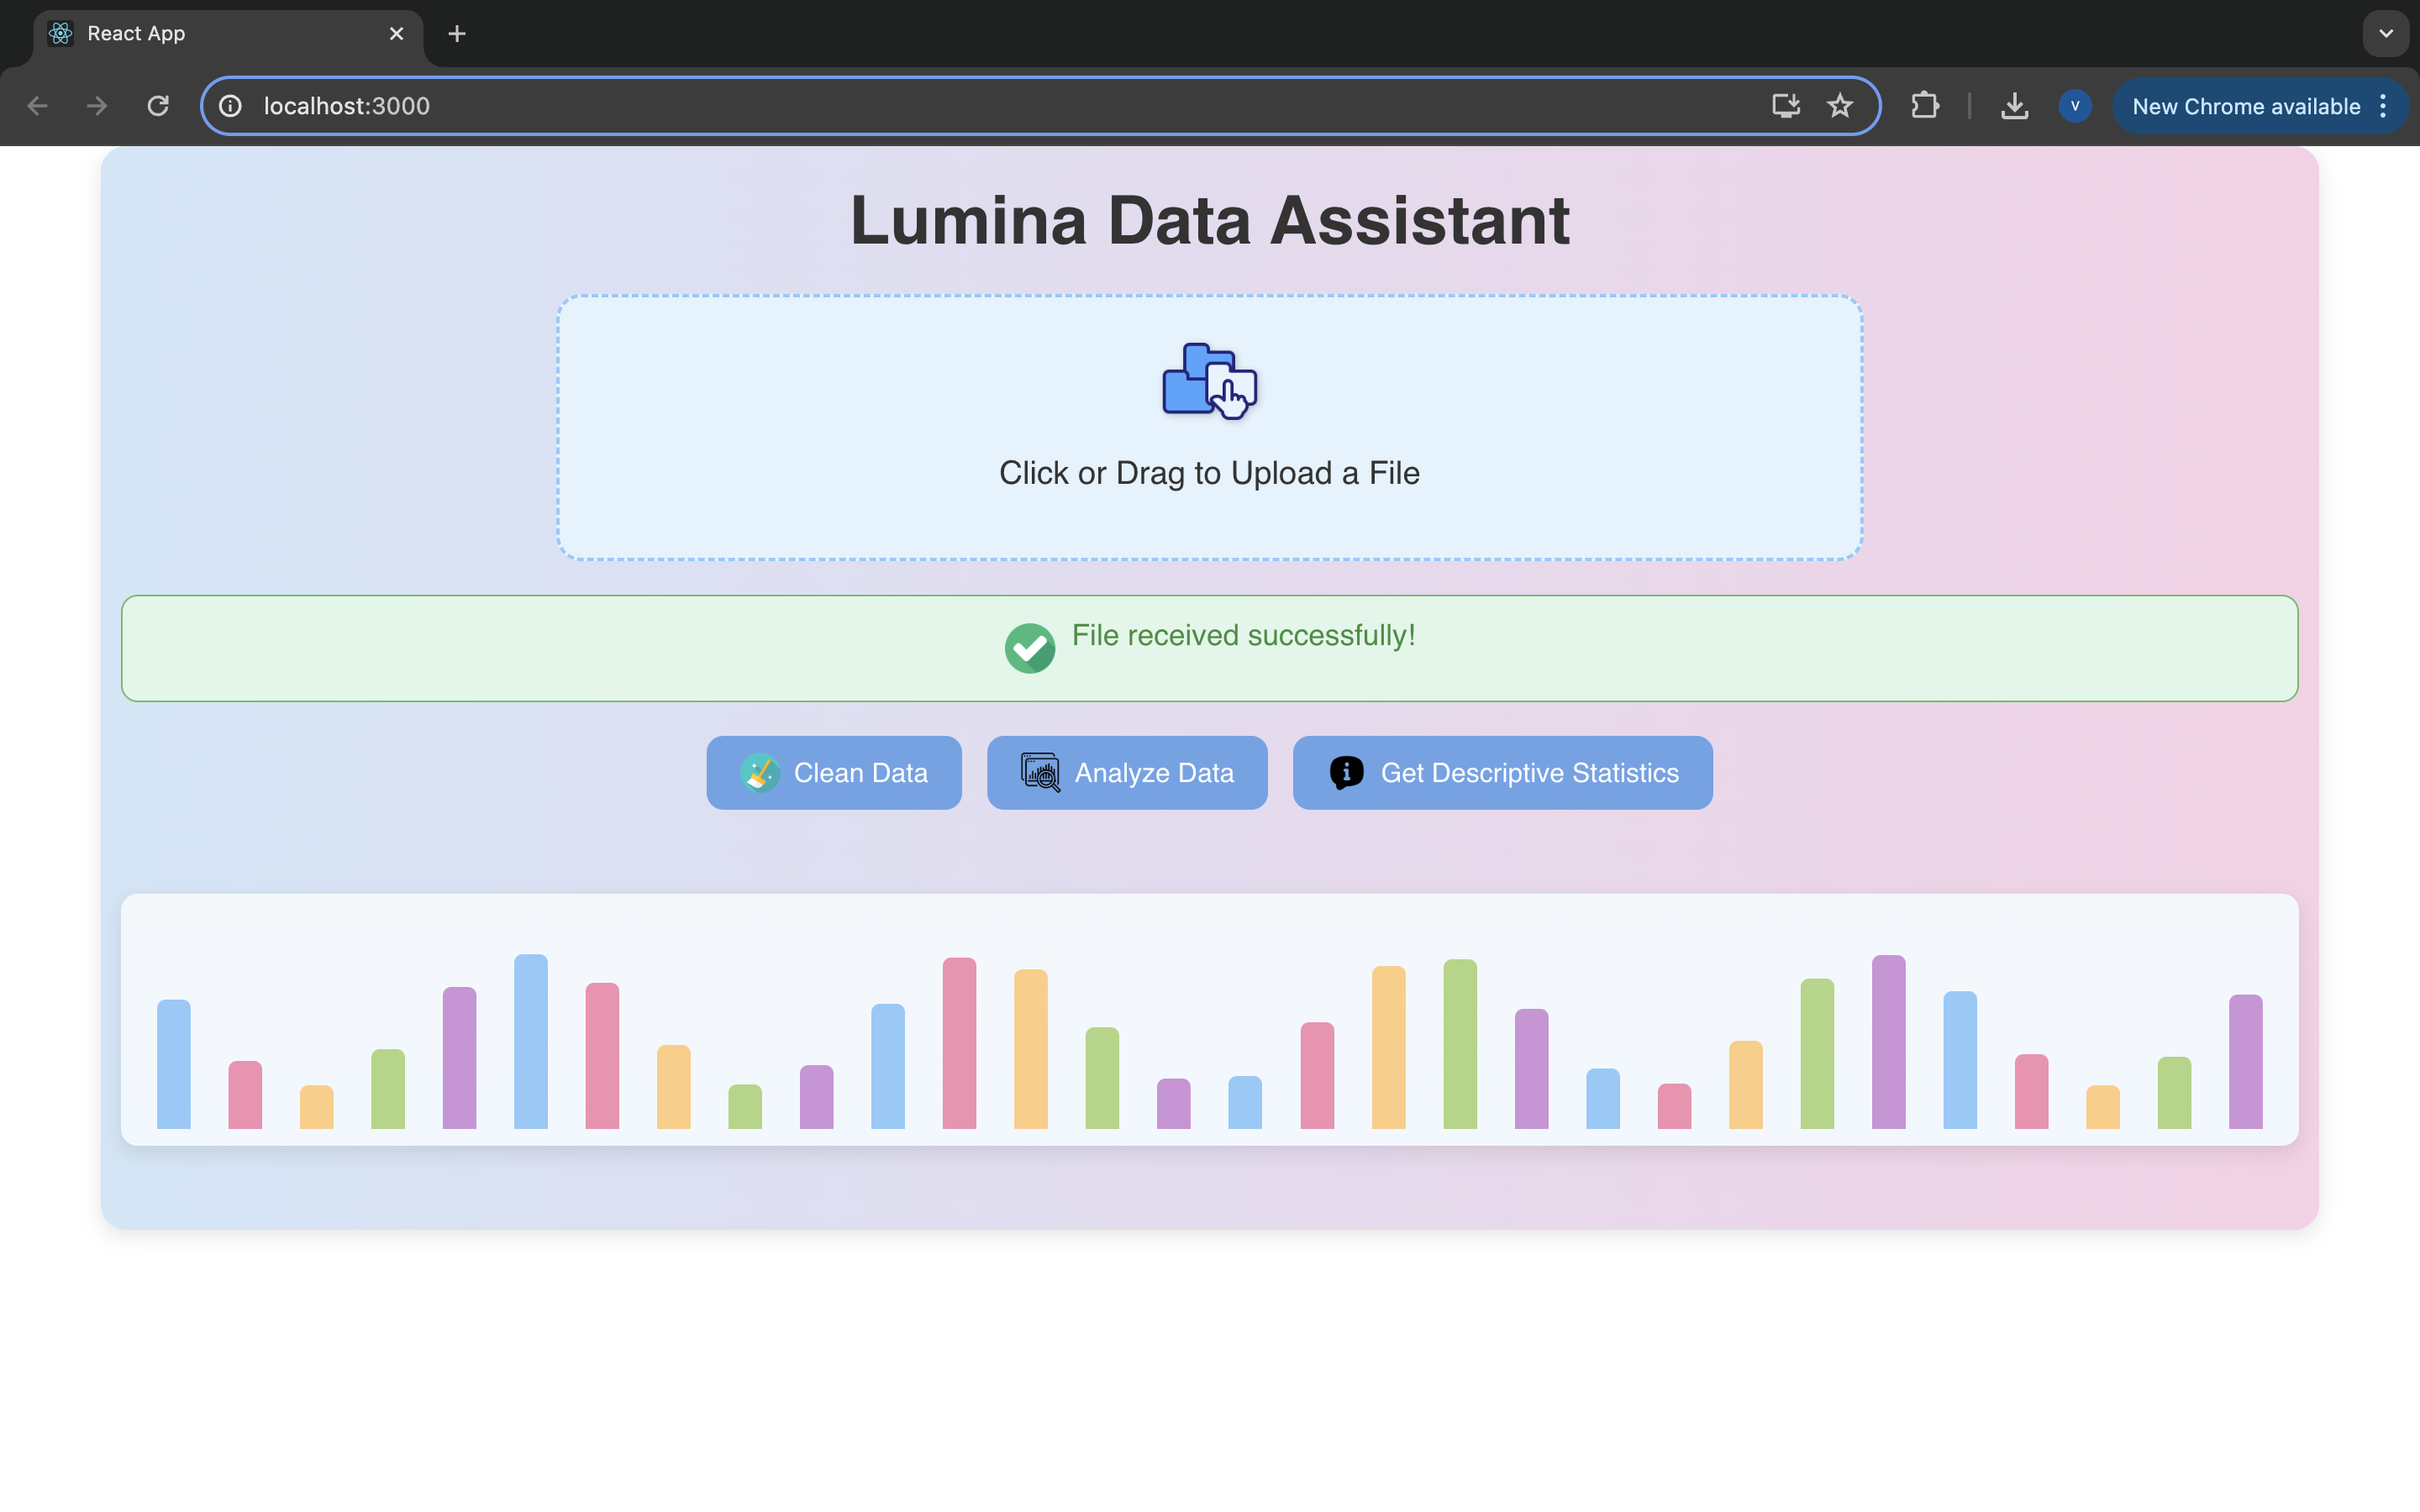
Task: Click the info bubble icon on Descriptive Statistics
Action: 1346,773
